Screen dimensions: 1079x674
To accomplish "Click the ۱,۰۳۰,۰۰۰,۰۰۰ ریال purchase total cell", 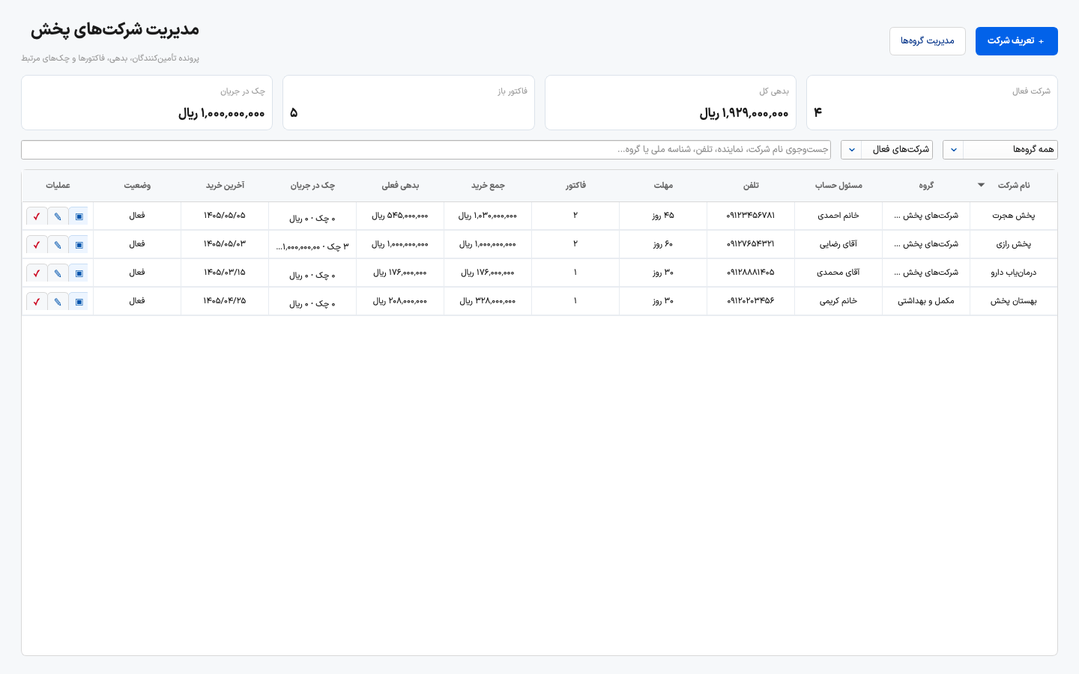I will (x=488, y=216).
